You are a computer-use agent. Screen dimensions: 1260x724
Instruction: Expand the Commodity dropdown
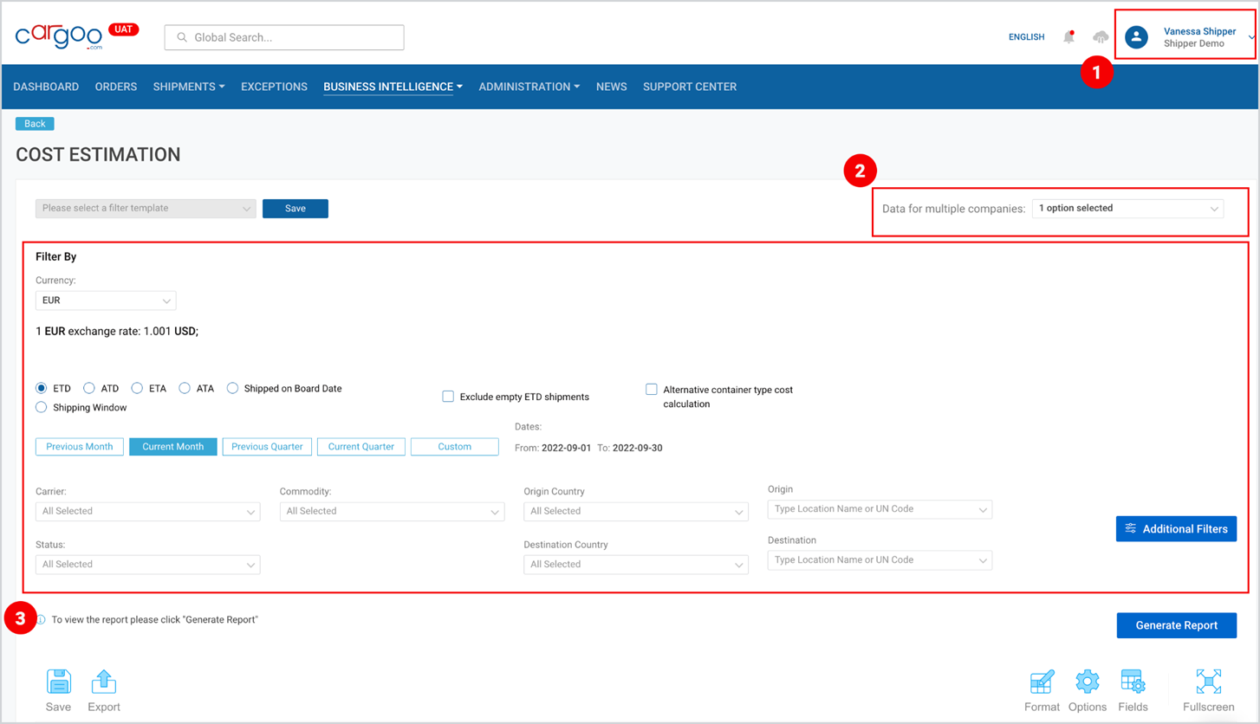[x=392, y=511]
